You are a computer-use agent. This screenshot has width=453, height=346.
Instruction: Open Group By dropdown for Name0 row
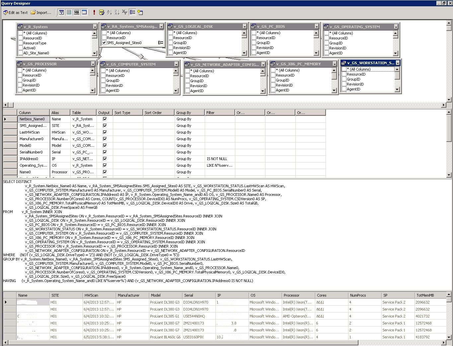(x=189, y=172)
